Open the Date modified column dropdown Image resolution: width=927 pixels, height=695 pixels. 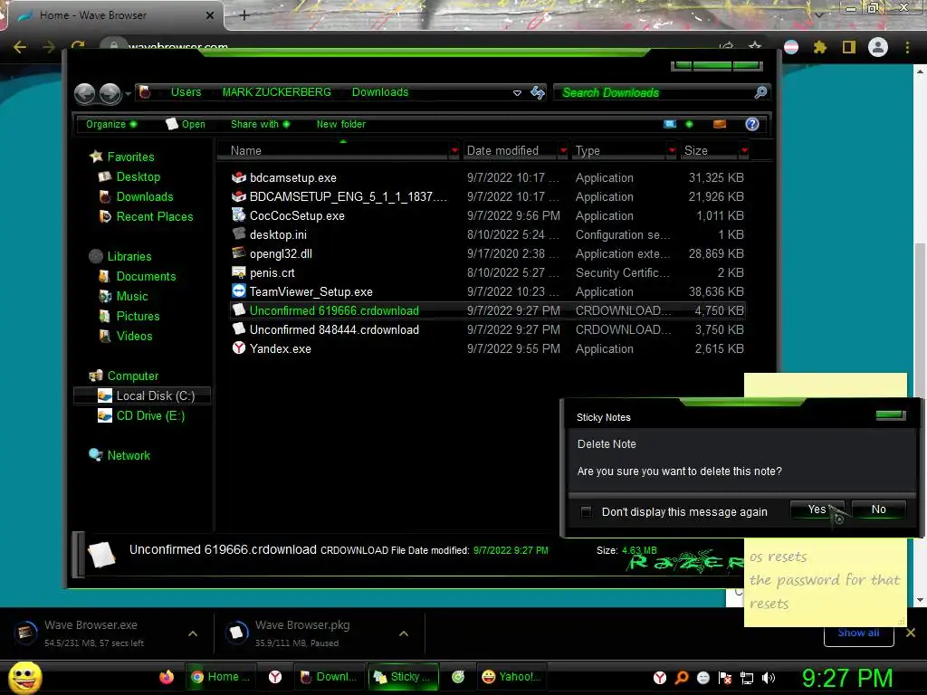click(x=563, y=151)
